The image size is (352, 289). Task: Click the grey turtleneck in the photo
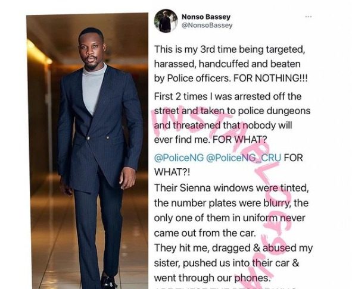pyautogui.click(x=93, y=87)
